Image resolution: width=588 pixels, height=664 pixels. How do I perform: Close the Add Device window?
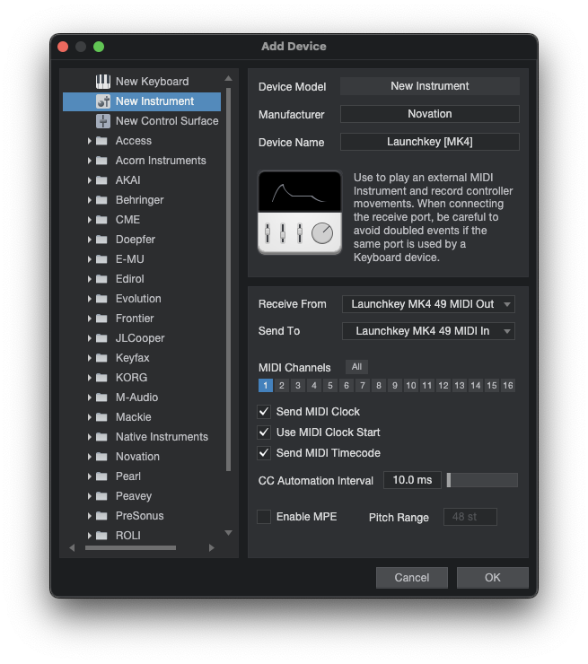[x=63, y=47]
